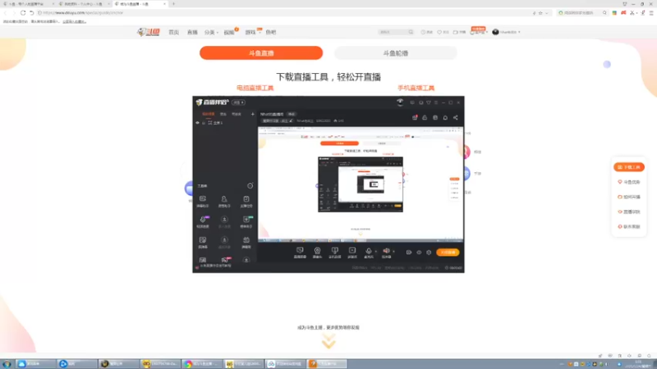Image resolution: width=657 pixels, height=369 pixels.
Task: Toggle the preview eye icon
Action: 419,253
